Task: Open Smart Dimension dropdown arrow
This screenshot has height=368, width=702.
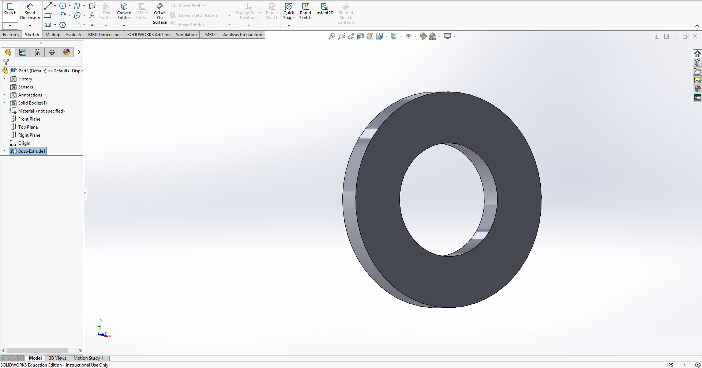Action: [x=30, y=26]
